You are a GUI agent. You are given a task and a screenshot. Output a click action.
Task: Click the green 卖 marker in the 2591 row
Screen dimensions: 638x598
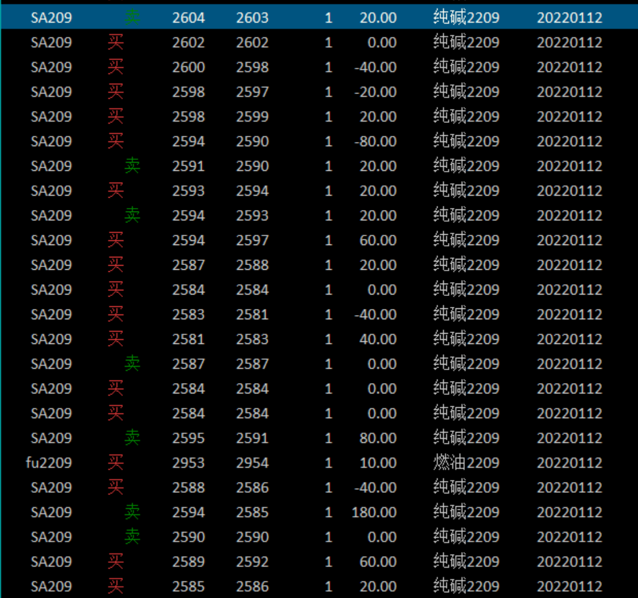coord(132,166)
